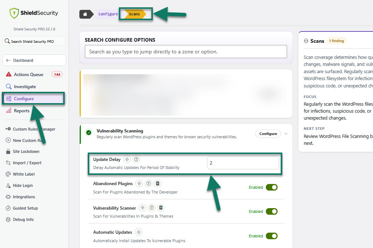Go back to the Dashboard button

click(34, 60)
